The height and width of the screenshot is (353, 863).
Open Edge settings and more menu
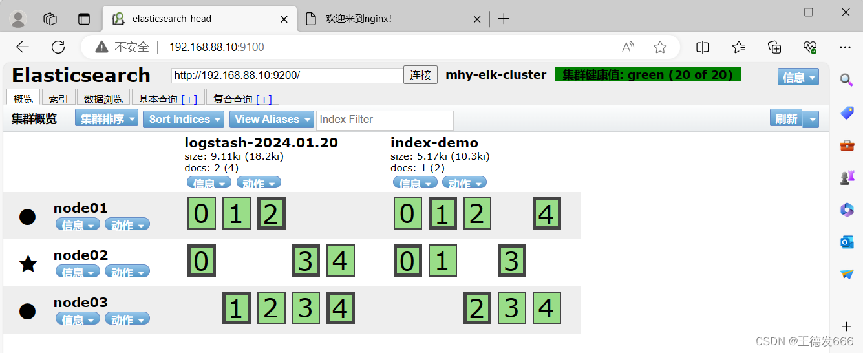(x=845, y=47)
